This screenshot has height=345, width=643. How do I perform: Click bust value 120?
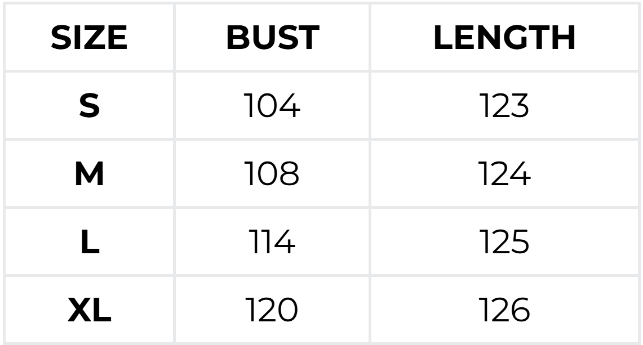pos(272,310)
